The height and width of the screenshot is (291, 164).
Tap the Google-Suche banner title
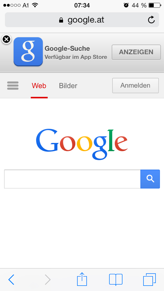point(67,49)
